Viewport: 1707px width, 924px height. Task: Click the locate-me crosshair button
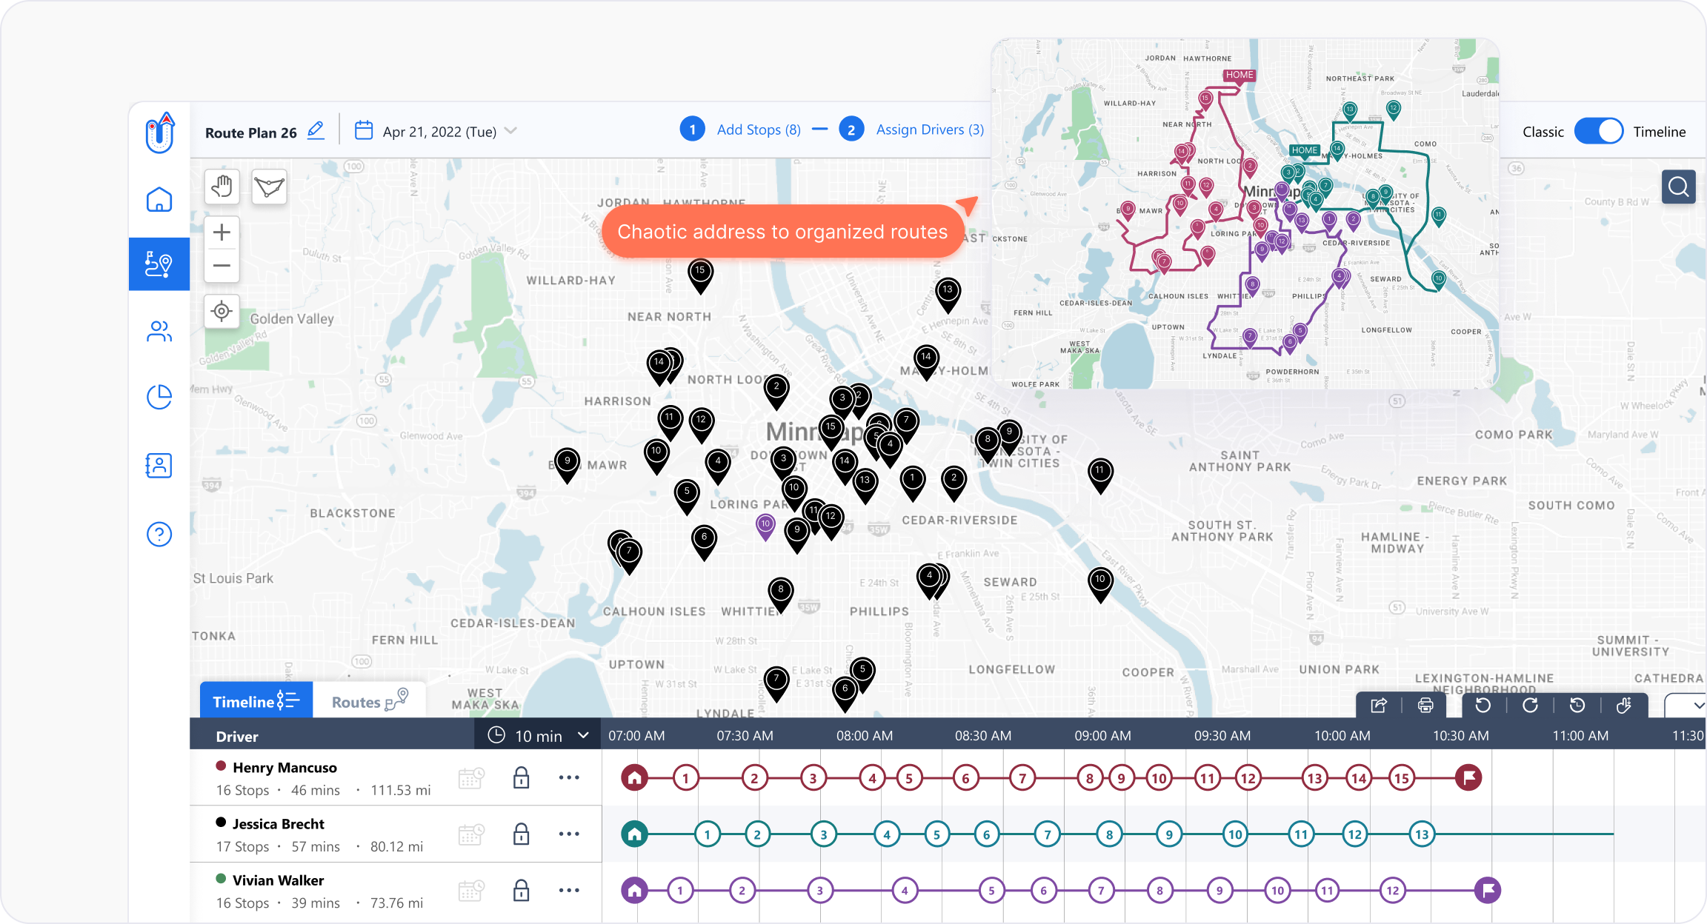(222, 312)
